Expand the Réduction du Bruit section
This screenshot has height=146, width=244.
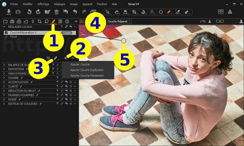point(4,91)
